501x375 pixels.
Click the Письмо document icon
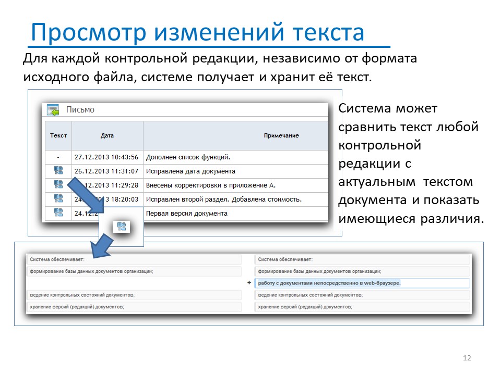(x=53, y=110)
